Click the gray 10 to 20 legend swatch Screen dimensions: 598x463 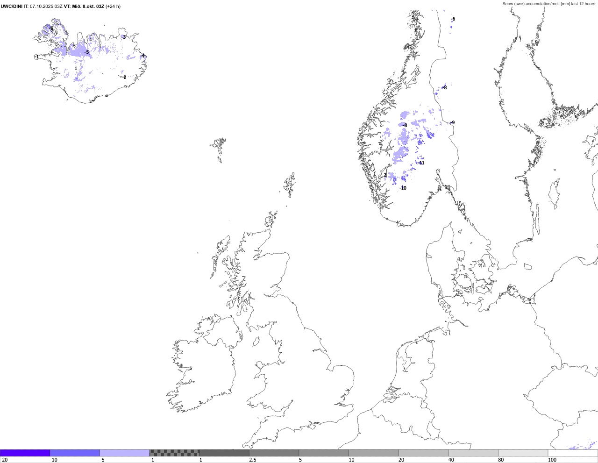click(374, 453)
